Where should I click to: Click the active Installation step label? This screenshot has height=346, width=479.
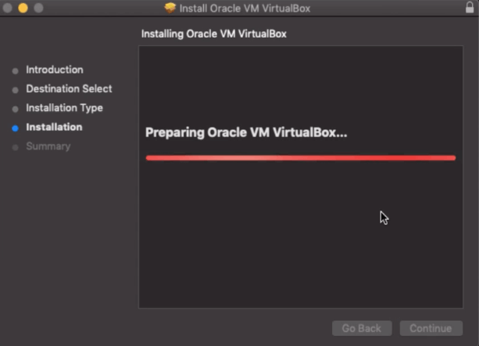54,127
